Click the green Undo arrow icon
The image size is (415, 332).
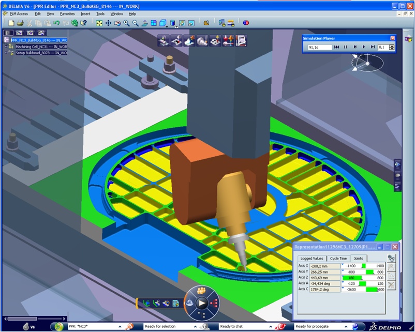(56, 23)
